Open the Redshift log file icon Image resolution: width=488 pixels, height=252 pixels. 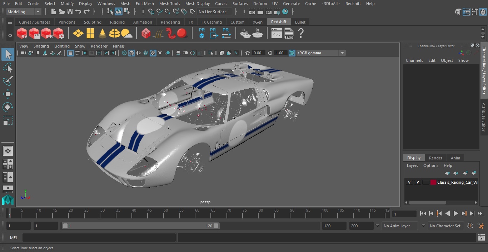click(289, 34)
